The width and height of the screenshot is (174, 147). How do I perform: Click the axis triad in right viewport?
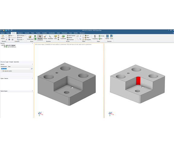pyautogui.click(x=111, y=114)
